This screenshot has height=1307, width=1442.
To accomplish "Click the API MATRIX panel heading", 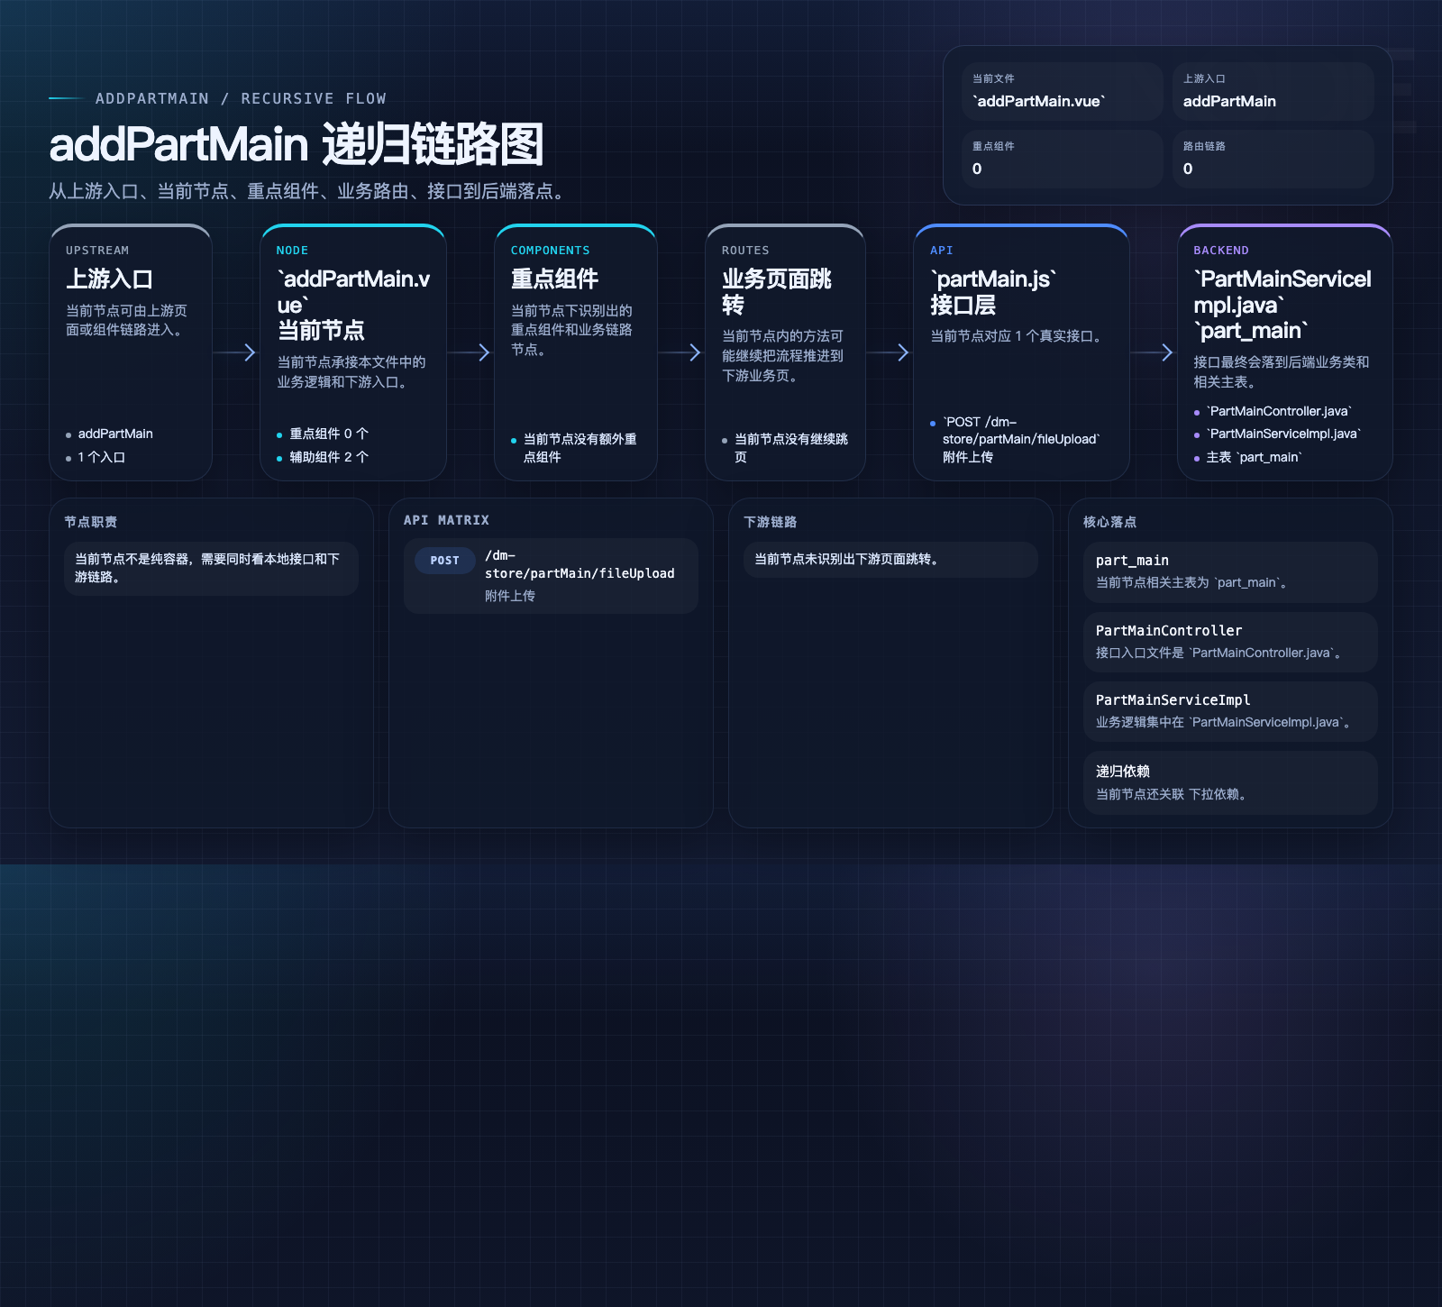I will pos(446,520).
